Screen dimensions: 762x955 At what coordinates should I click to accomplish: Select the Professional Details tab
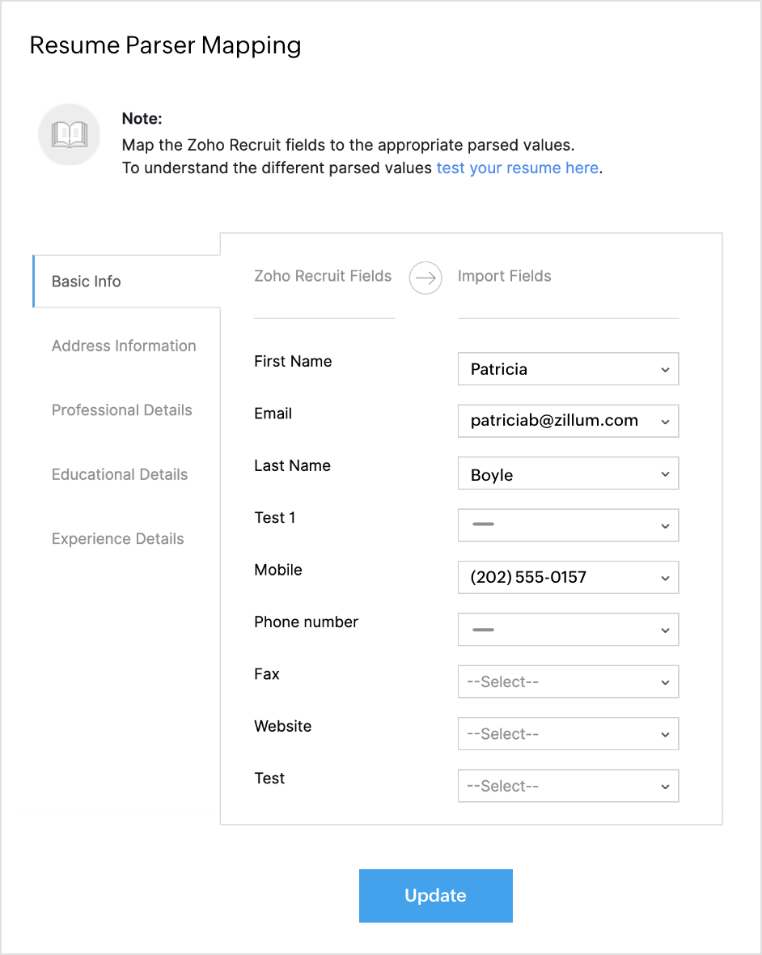[x=122, y=410]
